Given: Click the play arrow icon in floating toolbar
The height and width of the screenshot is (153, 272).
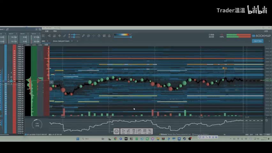Looking at the screenshot, I should [x=123, y=131].
